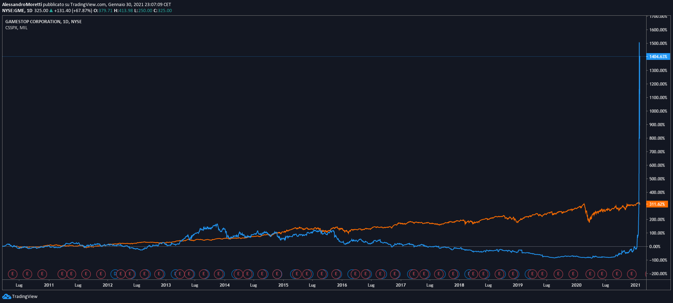Click the open value O:379.71
This screenshot has height=303, width=673.
[x=103, y=11]
